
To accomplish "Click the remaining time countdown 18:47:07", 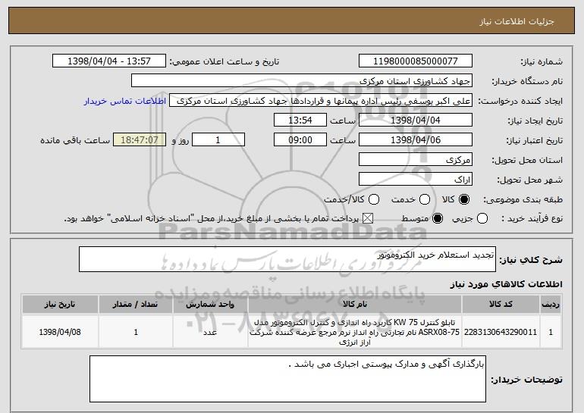I will pyautogui.click(x=140, y=140).
